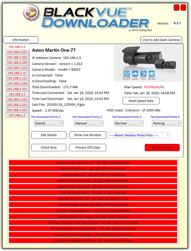Click the Last File 20200118_125944_P.gps text
The width and height of the screenshot is (191, 251).
coord(58,105)
